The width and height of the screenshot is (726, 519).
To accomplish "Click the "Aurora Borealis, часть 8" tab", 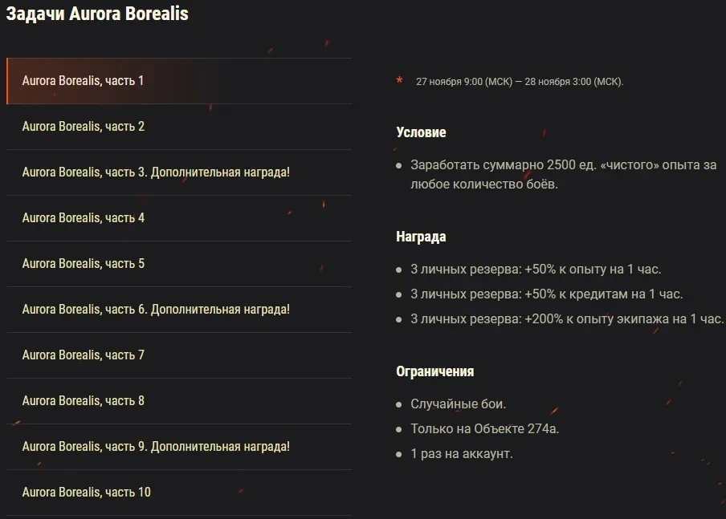I will [x=84, y=401].
